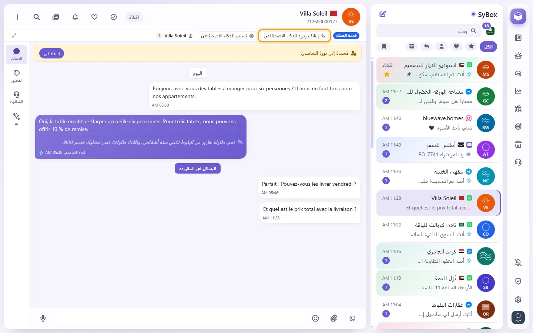This screenshot has height=333, width=533.
Task: Click the 'الرسائل غير المقروءة' unread messages marker
Action: (x=198, y=168)
